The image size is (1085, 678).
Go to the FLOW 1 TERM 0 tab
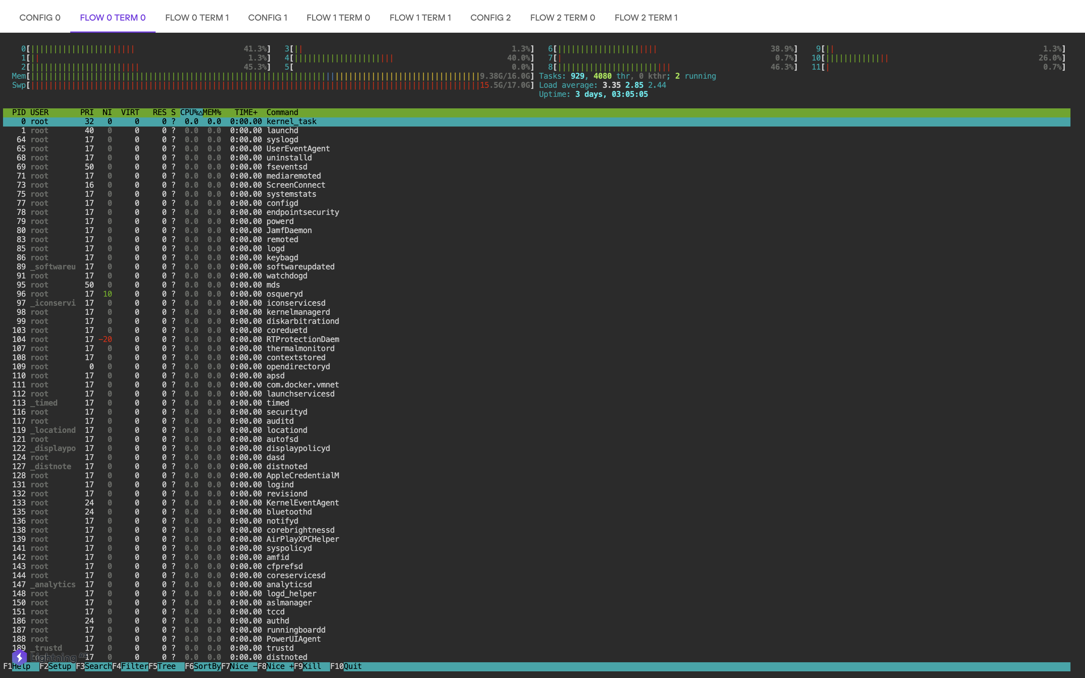338,18
